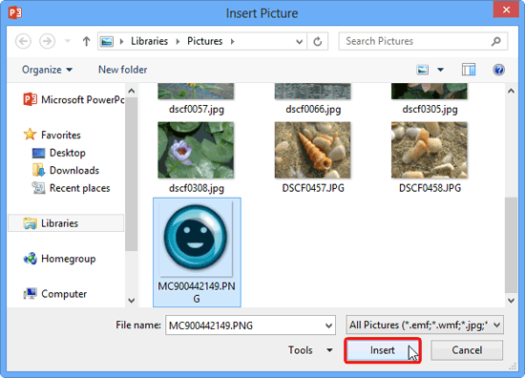
Task: Select Favorites in navigation pane
Action: coord(52,135)
